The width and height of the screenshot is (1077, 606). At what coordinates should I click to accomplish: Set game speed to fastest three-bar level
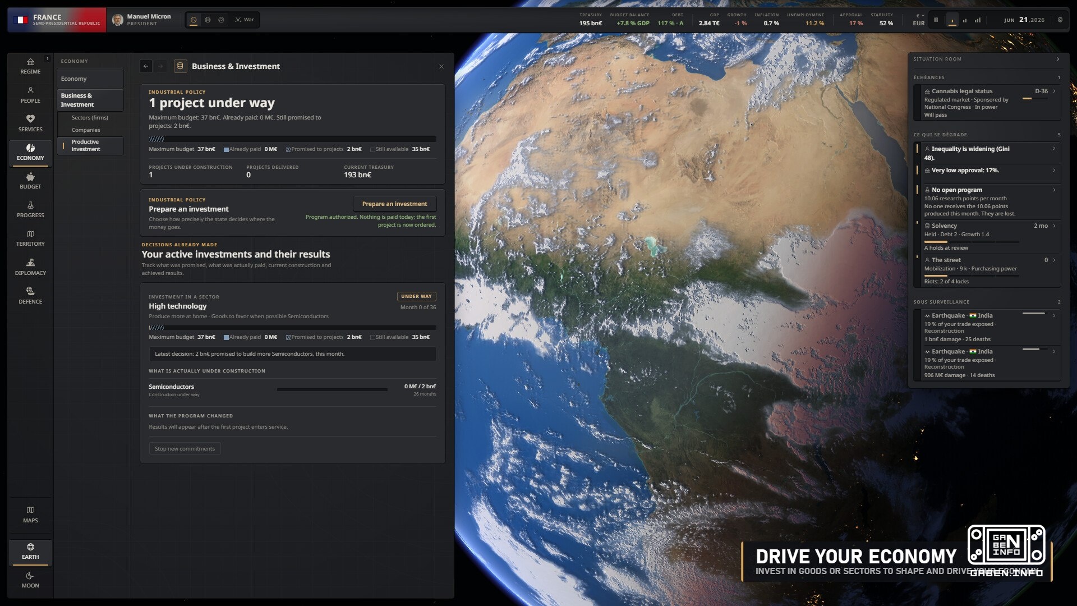[978, 20]
